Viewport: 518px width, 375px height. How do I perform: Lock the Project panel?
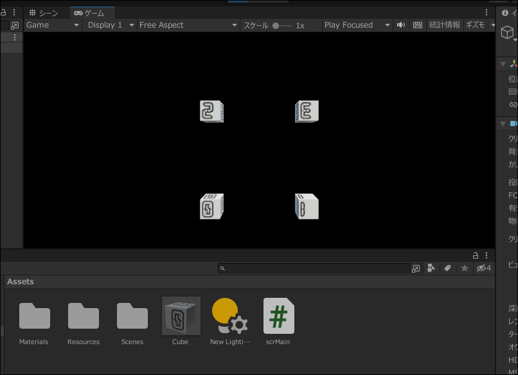point(476,255)
